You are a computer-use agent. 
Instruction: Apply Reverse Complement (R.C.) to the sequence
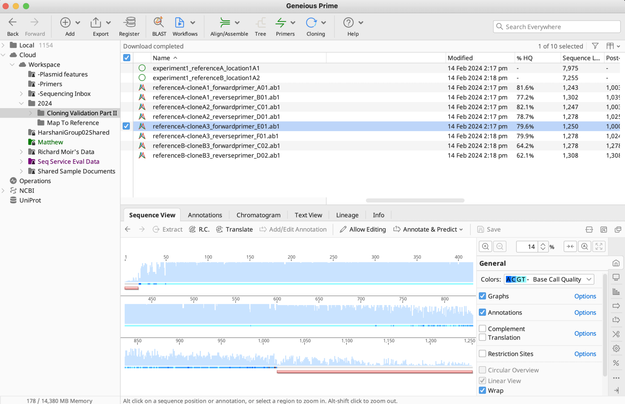[199, 229]
